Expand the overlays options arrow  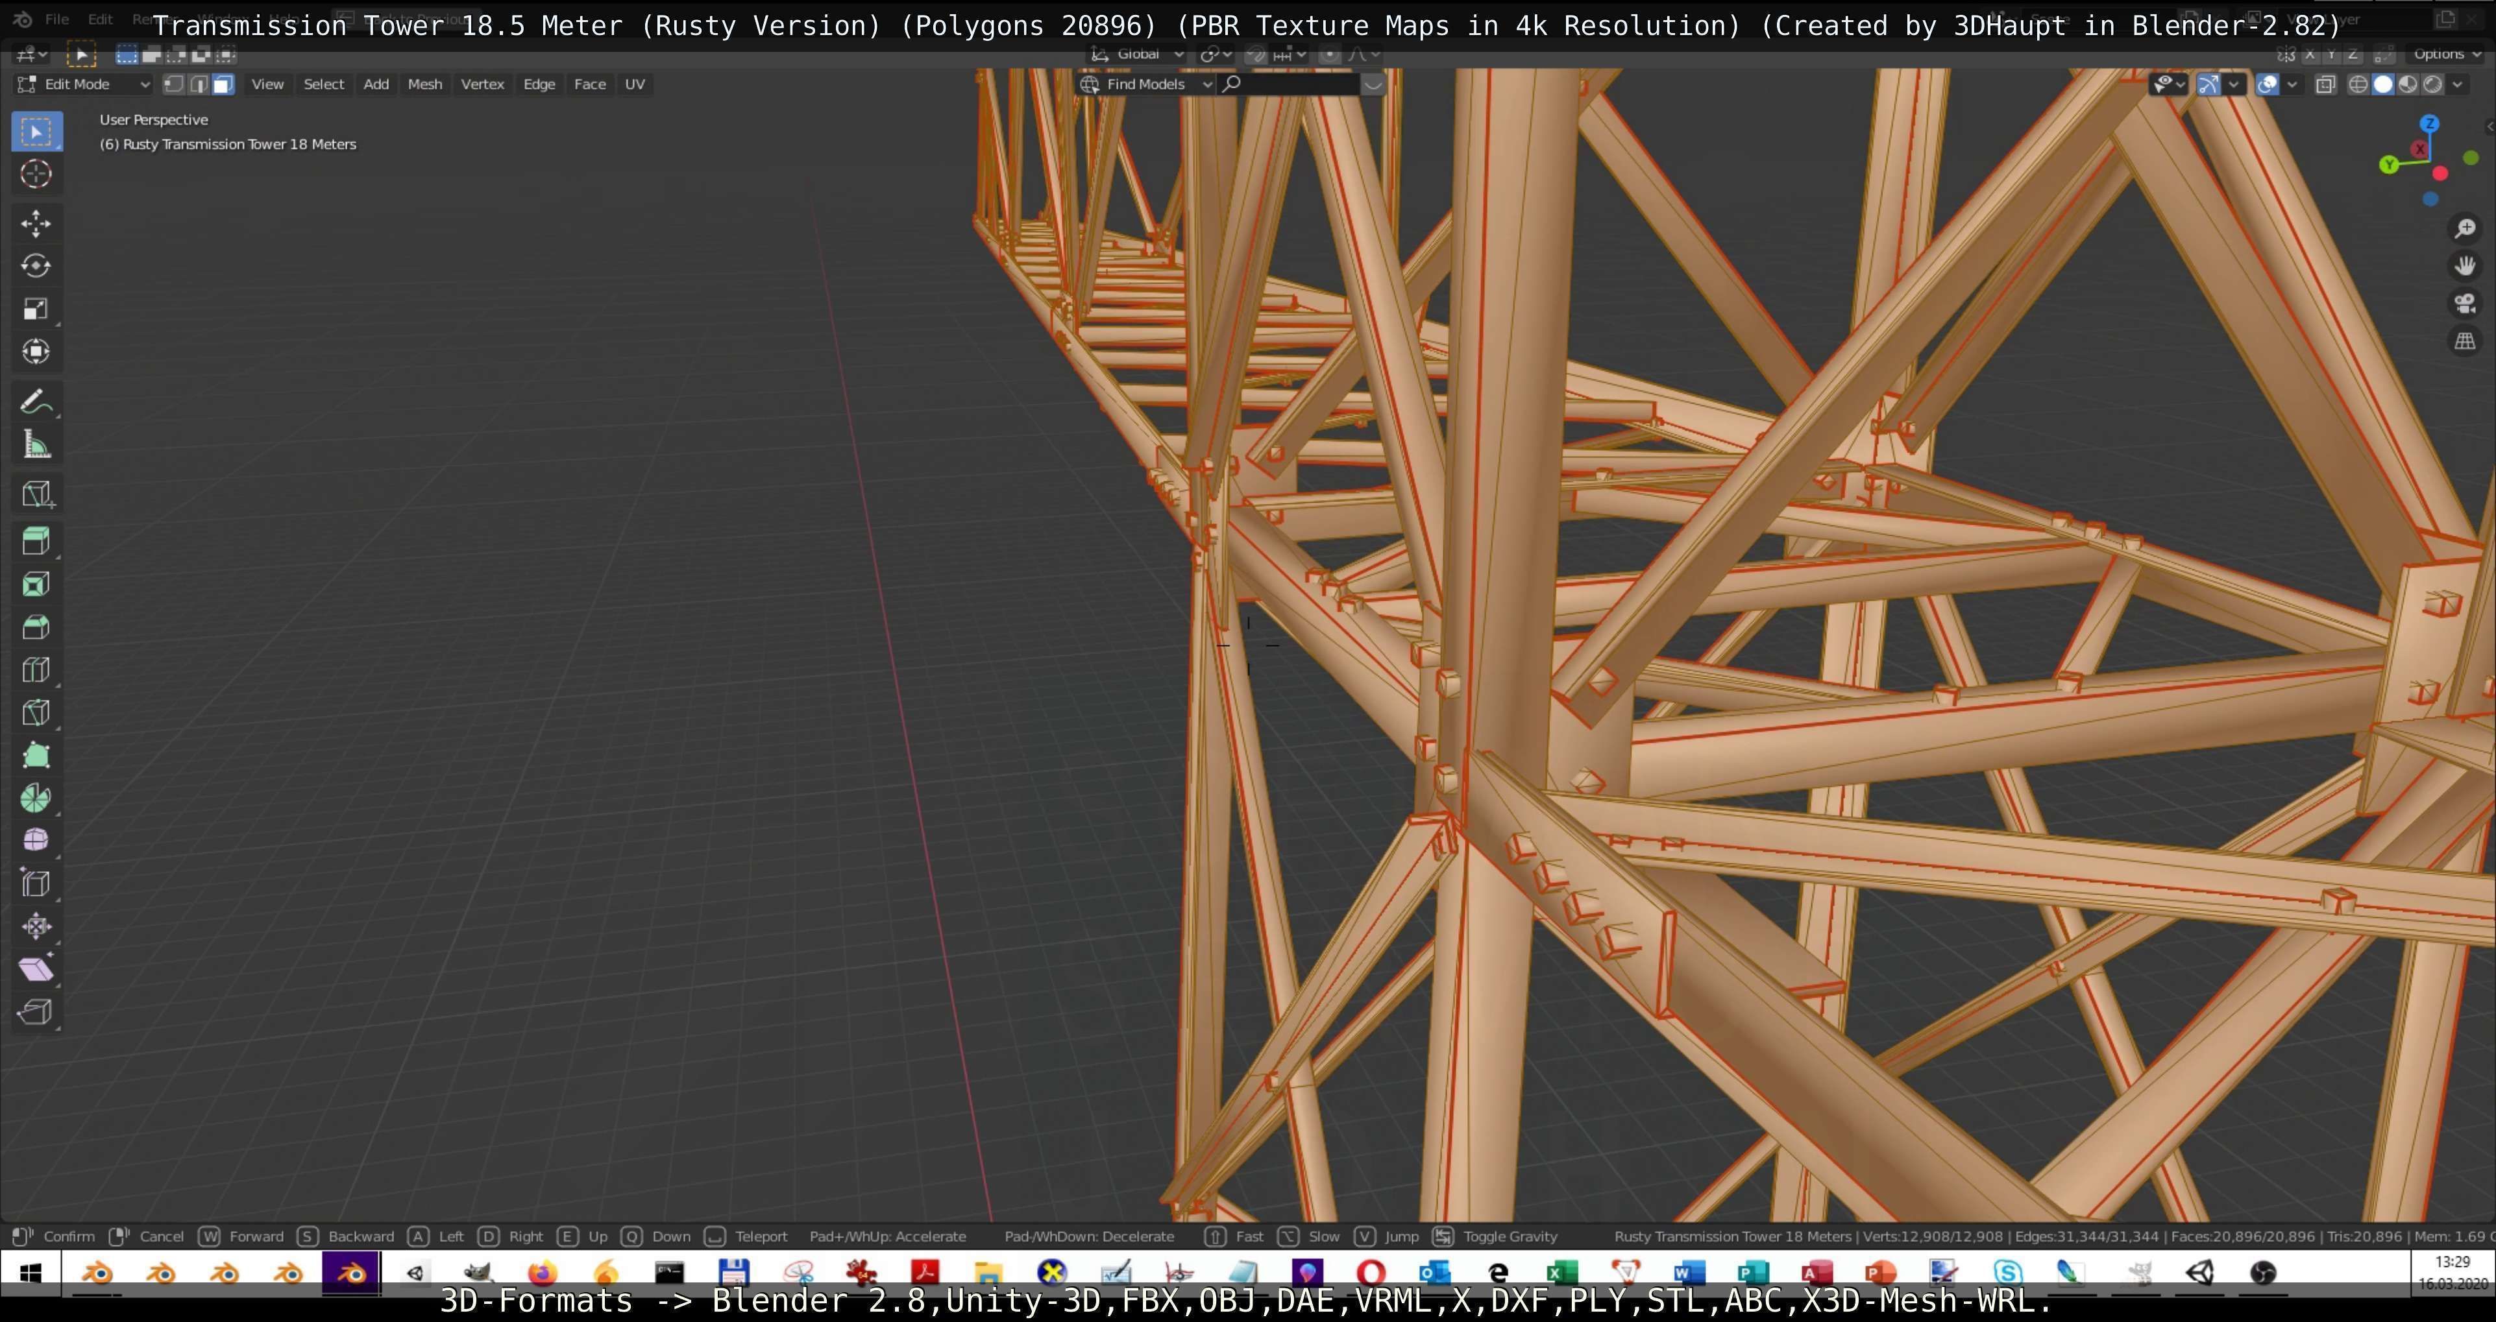(2292, 84)
